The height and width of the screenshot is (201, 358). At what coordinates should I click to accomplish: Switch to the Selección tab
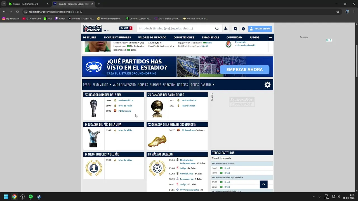click(x=169, y=85)
